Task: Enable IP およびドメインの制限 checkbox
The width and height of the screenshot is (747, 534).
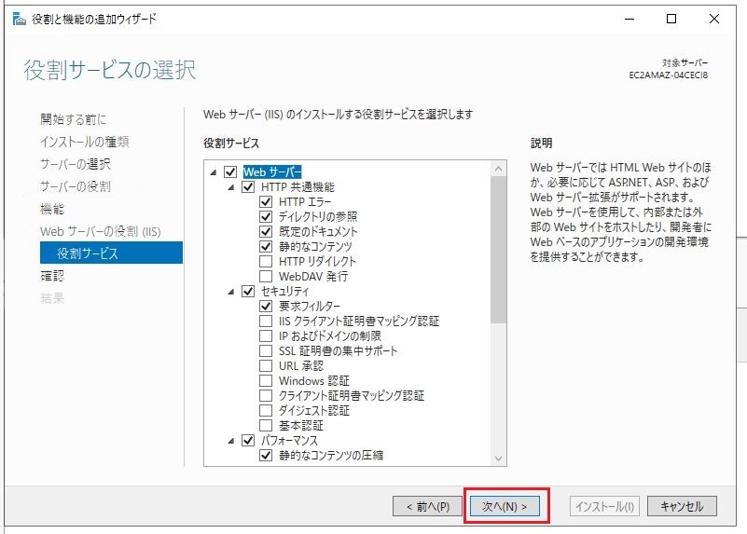Action: [266, 336]
